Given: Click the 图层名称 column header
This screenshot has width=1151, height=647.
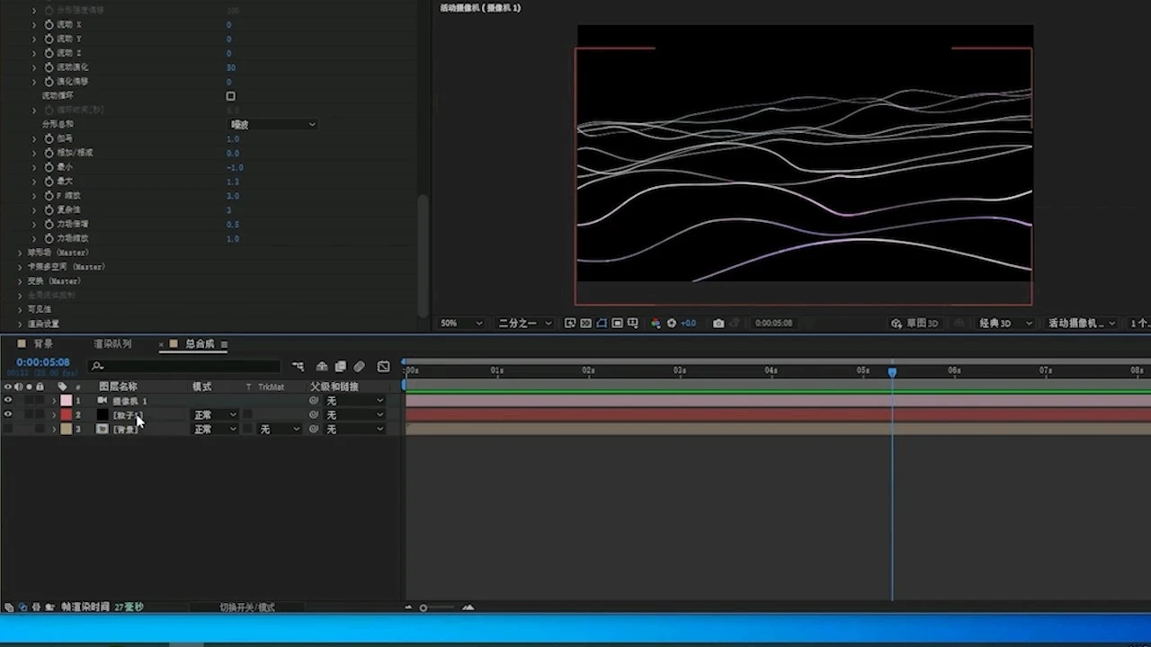Looking at the screenshot, I should pyautogui.click(x=118, y=387).
